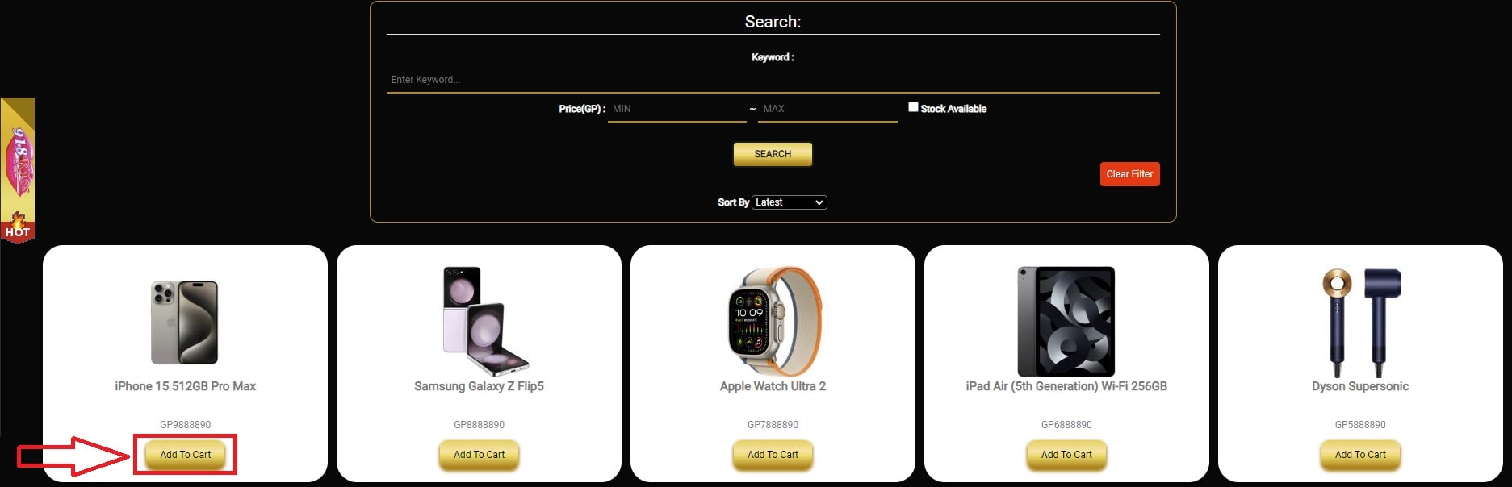
Task: Click the MIN price input field
Action: tap(677, 109)
